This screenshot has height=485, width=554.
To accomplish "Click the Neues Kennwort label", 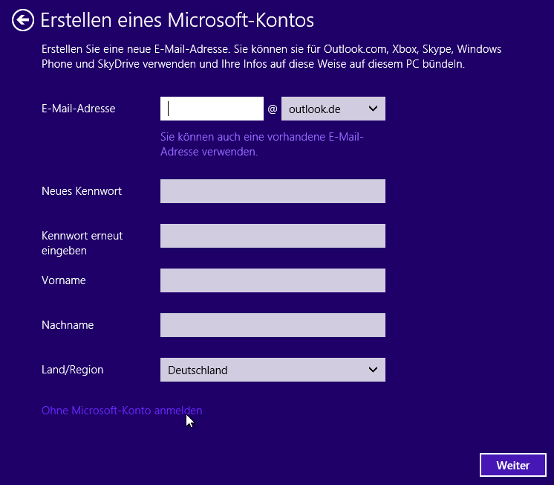I will (x=82, y=191).
